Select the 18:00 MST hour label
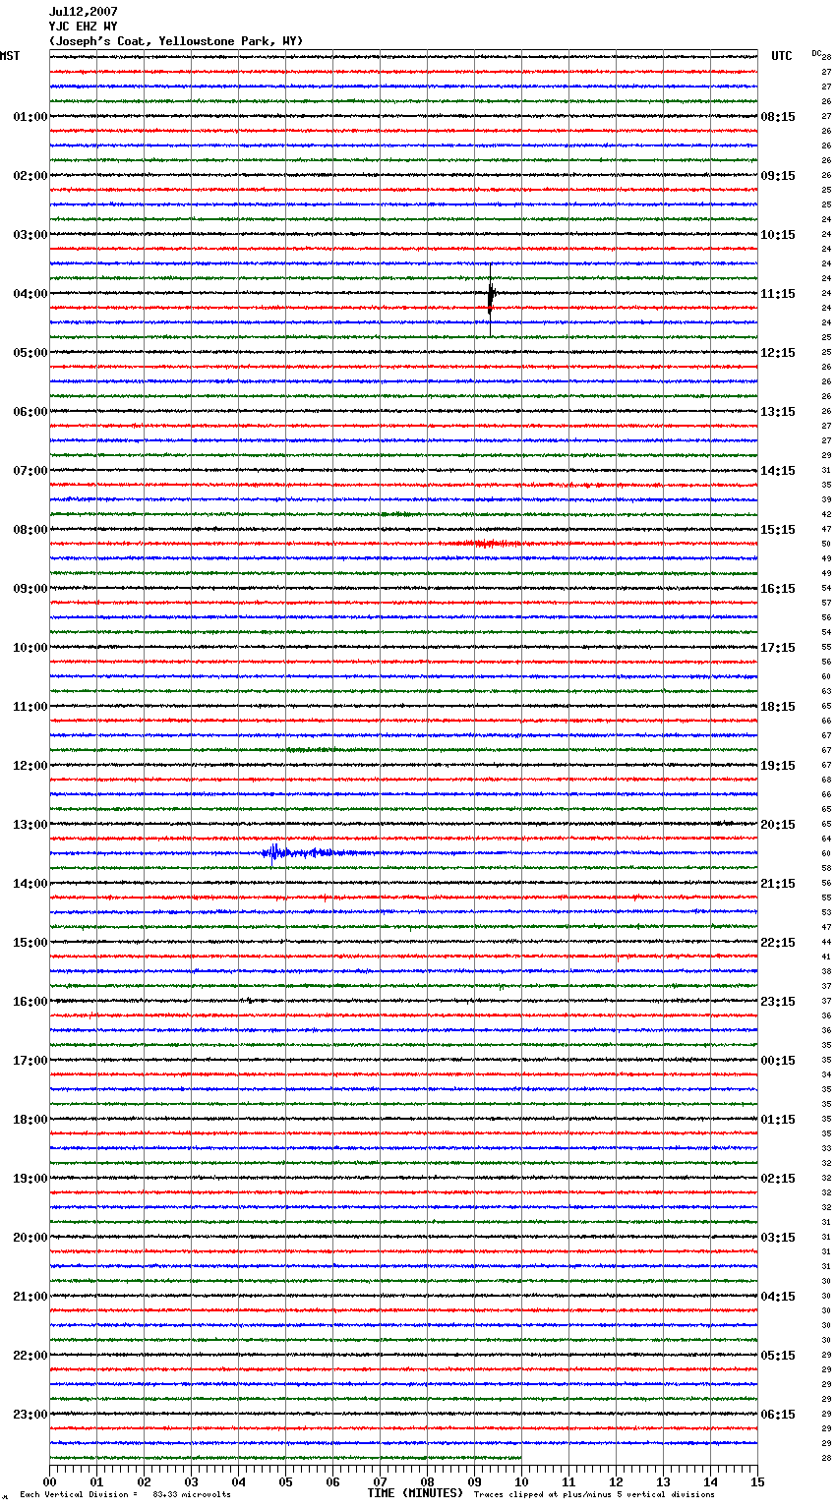Image resolution: width=836 pixels, height=1508 pixels. point(30,1120)
